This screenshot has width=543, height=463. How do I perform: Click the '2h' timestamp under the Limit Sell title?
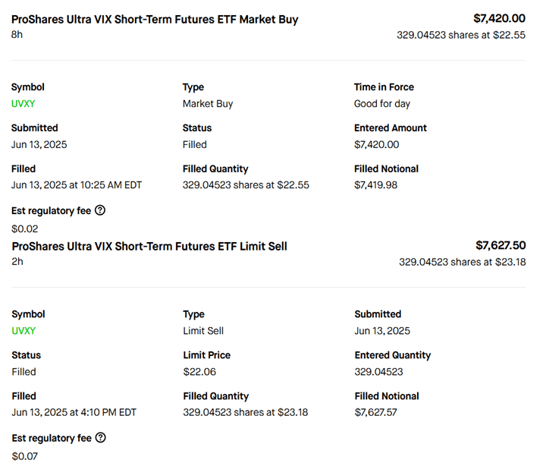click(x=17, y=262)
